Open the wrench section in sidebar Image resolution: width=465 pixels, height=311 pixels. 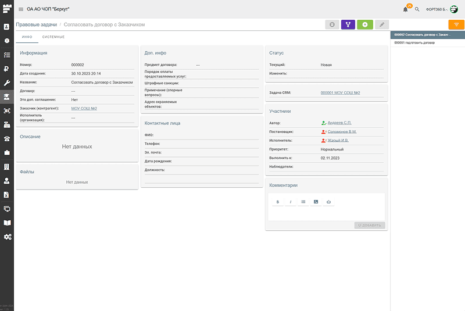tap(7, 83)
